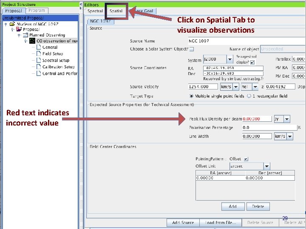Click the Add Source button

tap(183, 222)
